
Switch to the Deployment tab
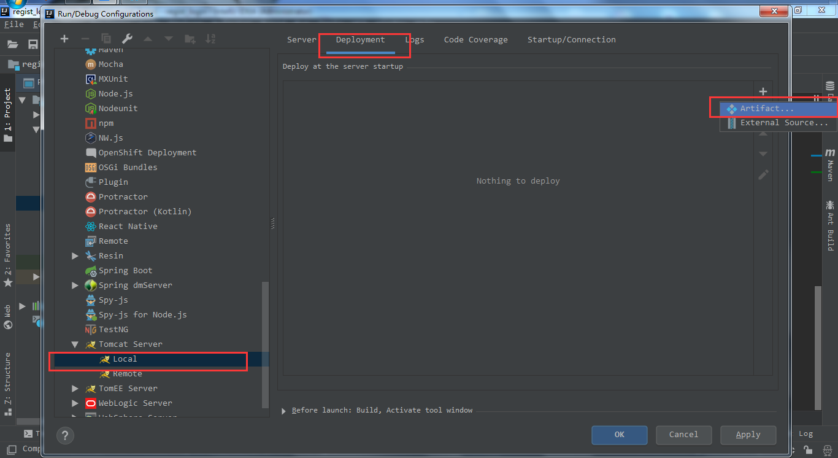pos(360,39)
